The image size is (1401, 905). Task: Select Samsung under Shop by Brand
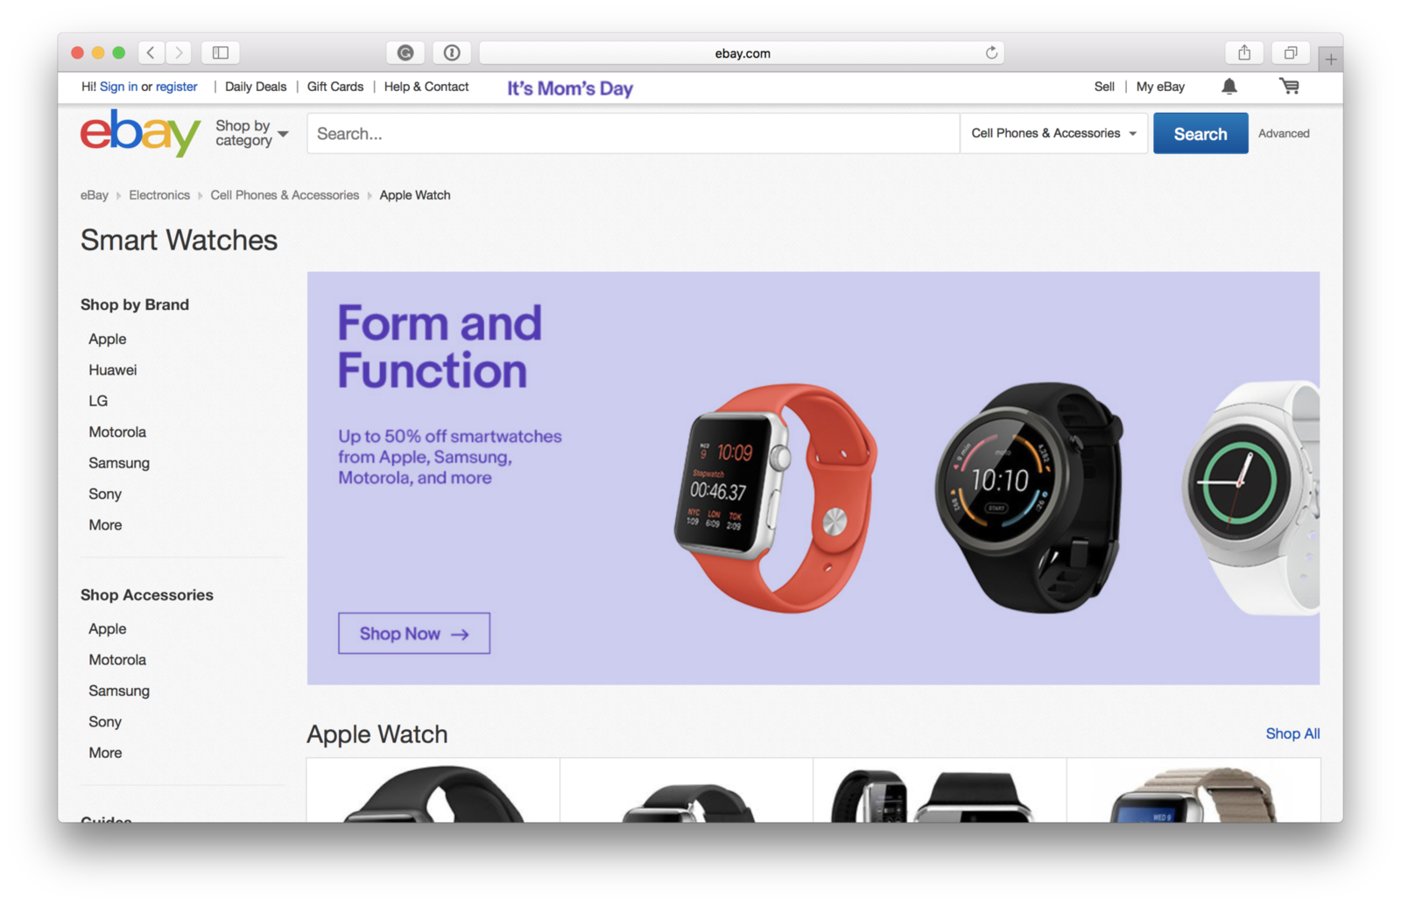pyautogui.click(x=119, y=462)
